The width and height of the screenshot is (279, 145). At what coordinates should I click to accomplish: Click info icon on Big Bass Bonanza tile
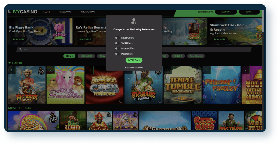pyautogui.click(x=160, y=101)
